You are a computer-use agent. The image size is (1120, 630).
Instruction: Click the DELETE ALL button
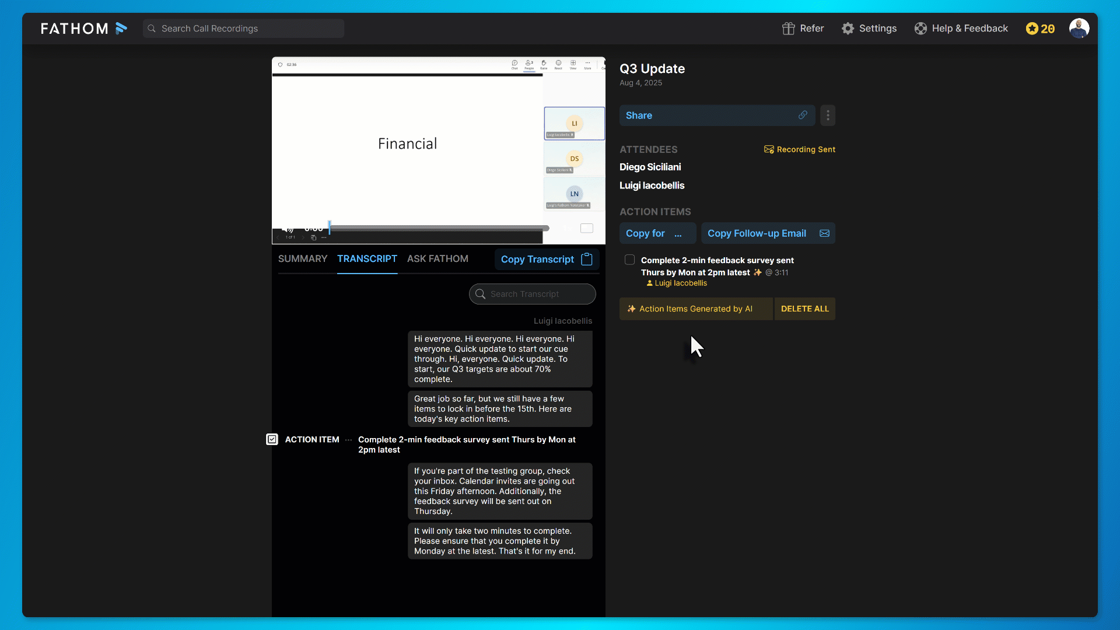(804, 309)
